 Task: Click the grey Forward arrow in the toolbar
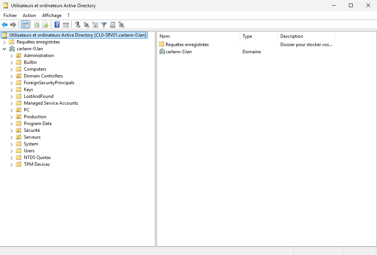13,25
